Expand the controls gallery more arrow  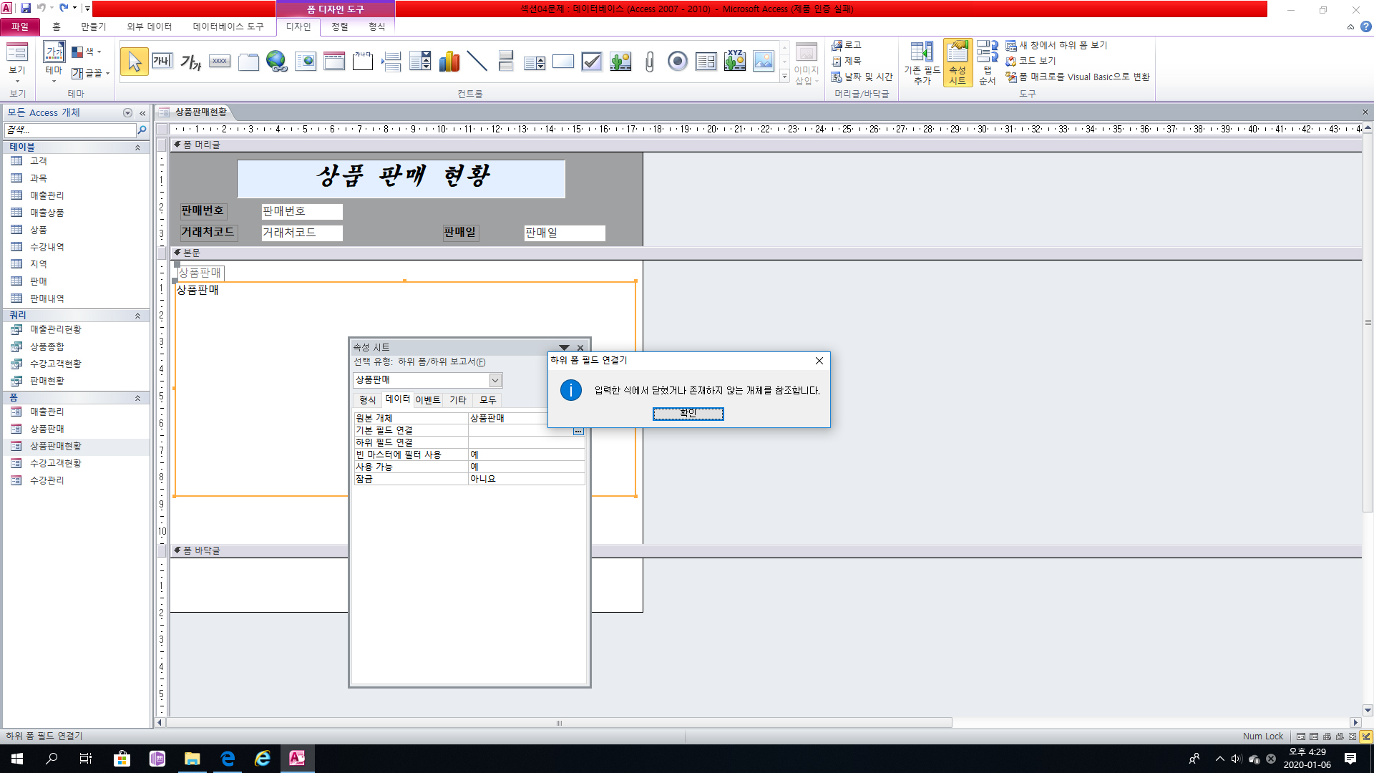[785, 76]
